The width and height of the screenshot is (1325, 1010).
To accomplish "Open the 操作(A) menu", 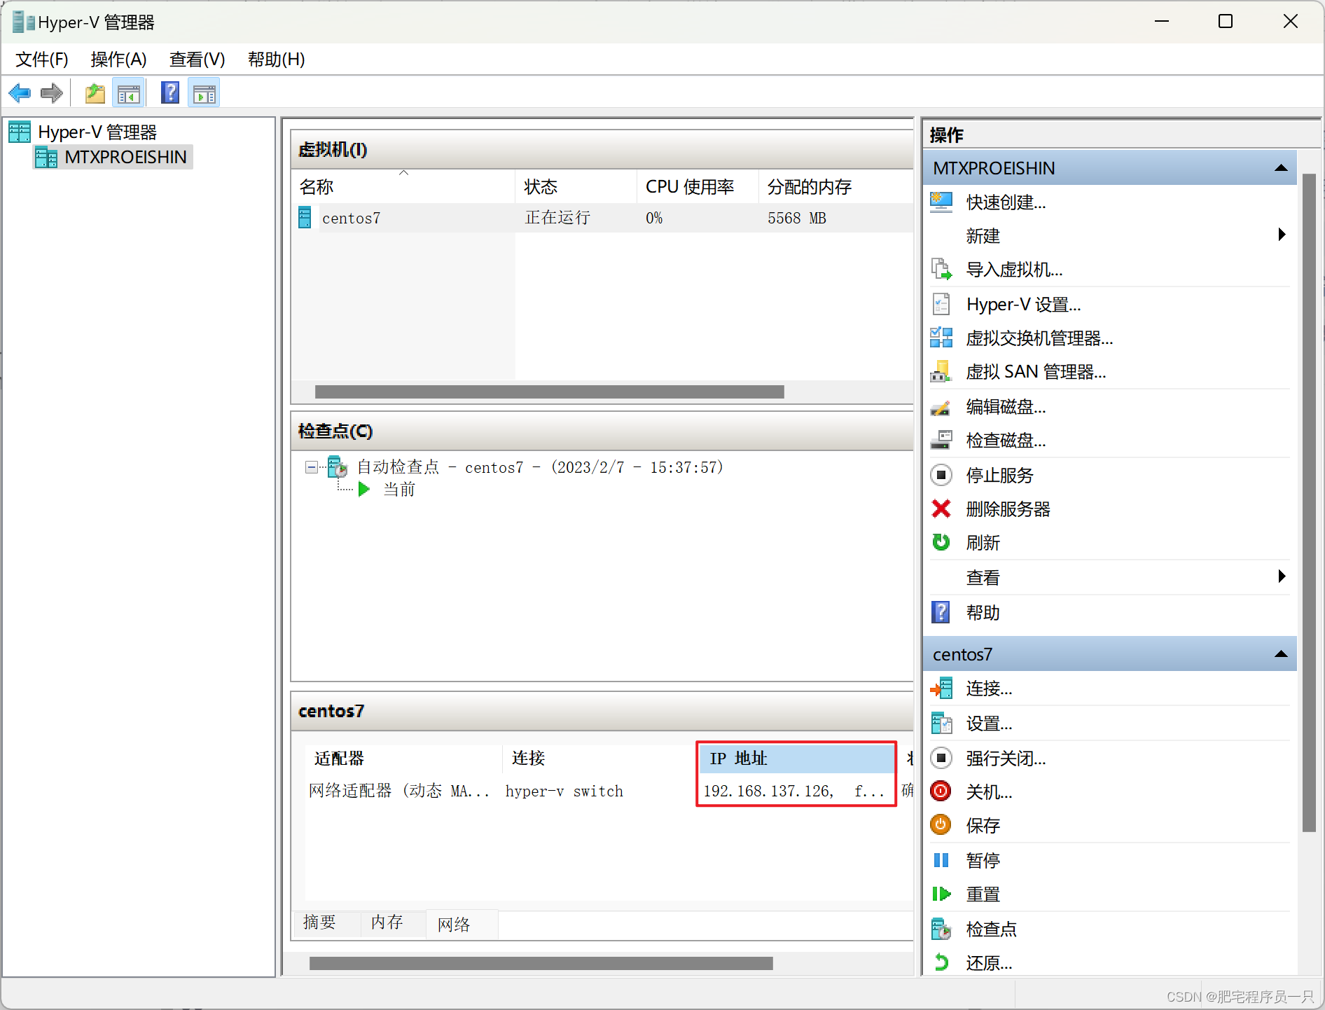I will point(118,60).
